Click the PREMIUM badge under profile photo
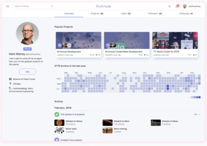207x146 pixels. point(27,49)
